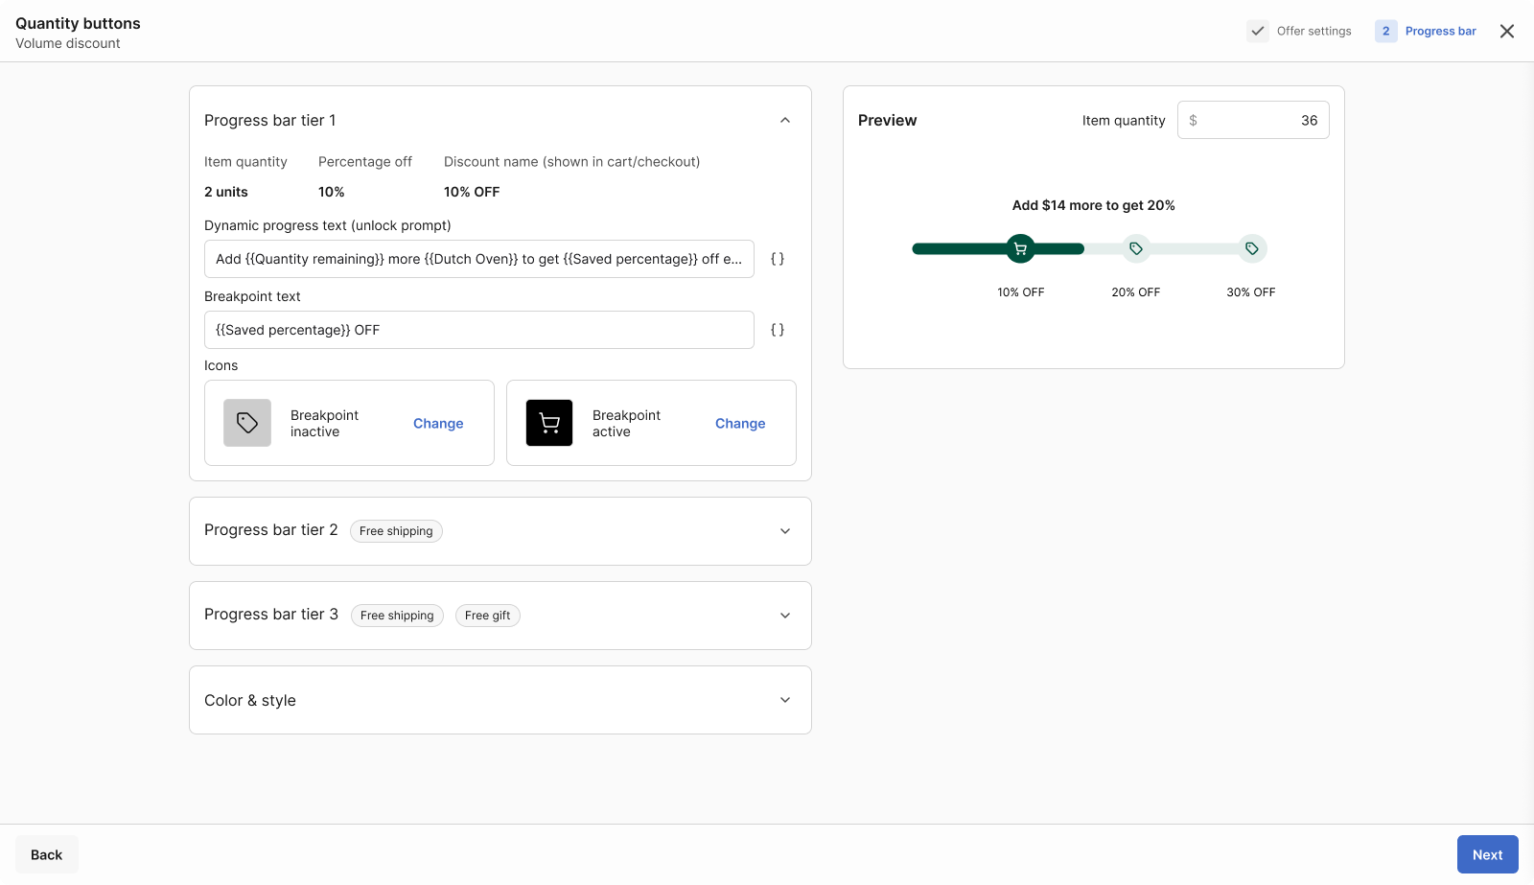The height and width of the screenshot is (885, 1534).
Task: Click the Offer settings completed step checkmark
Action: 1258,31
